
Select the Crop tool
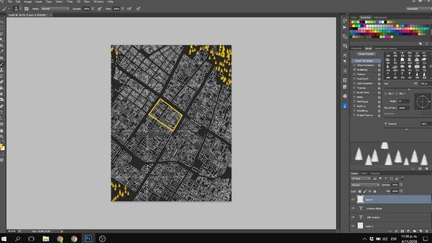(2, 46)
